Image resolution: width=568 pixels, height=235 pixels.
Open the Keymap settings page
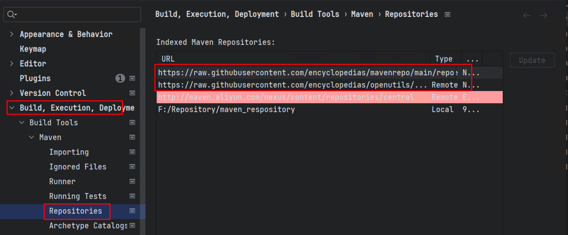[x=33, y=49]
